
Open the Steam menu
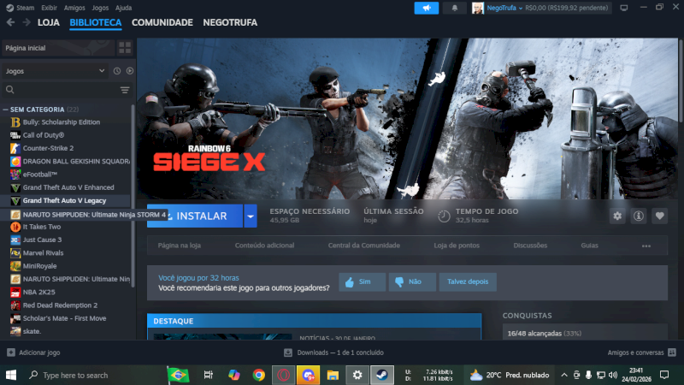click(25, 8)
